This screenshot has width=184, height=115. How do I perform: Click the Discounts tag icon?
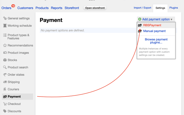(x=5, y=111)
